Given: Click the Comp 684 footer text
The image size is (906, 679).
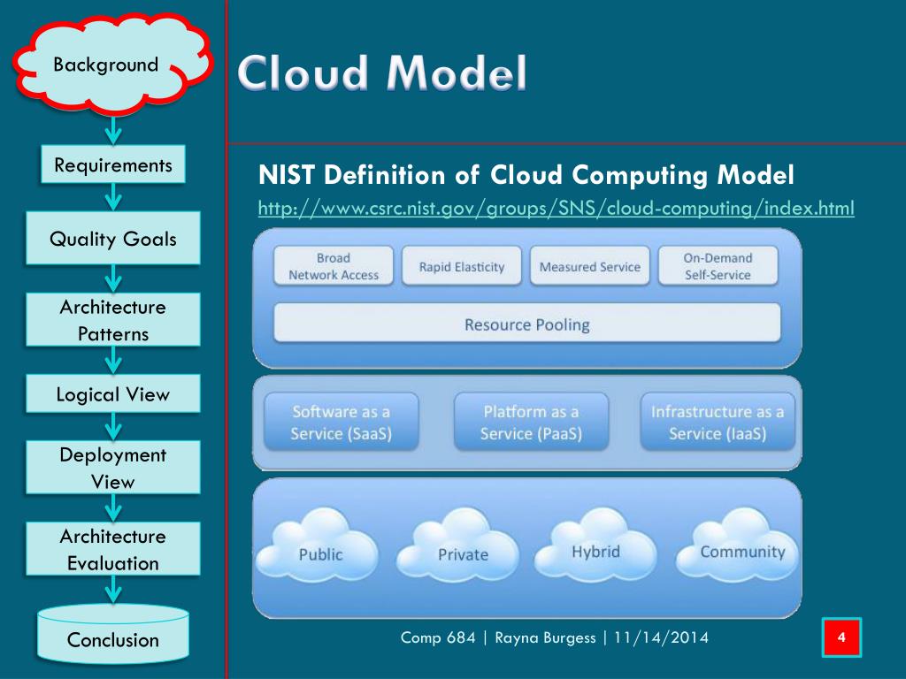Looking at the screenshot, I should point(554,637).
